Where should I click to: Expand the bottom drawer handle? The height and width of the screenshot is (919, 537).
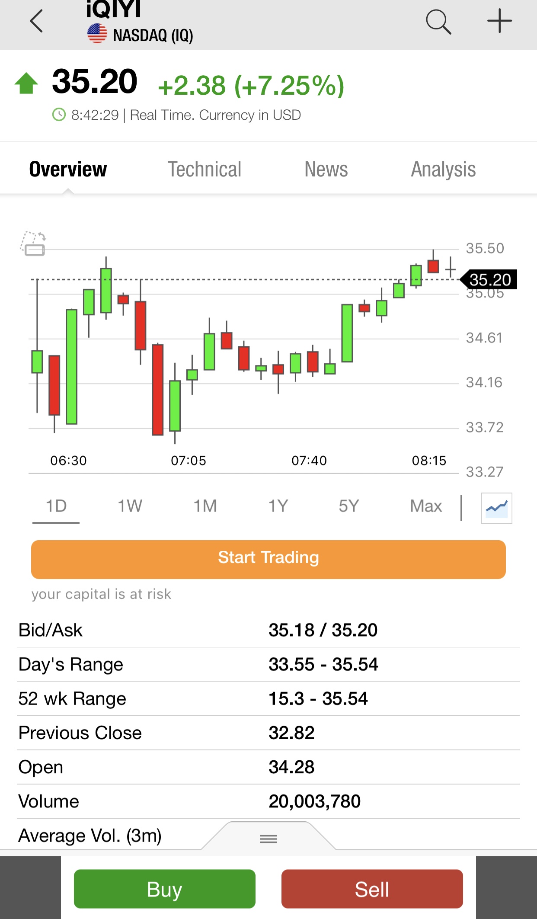coord(268,839)
